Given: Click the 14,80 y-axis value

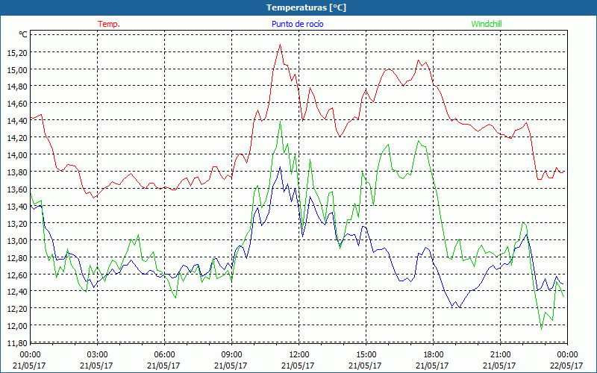Looking at the screenshot, I should (x=17, y=87).
